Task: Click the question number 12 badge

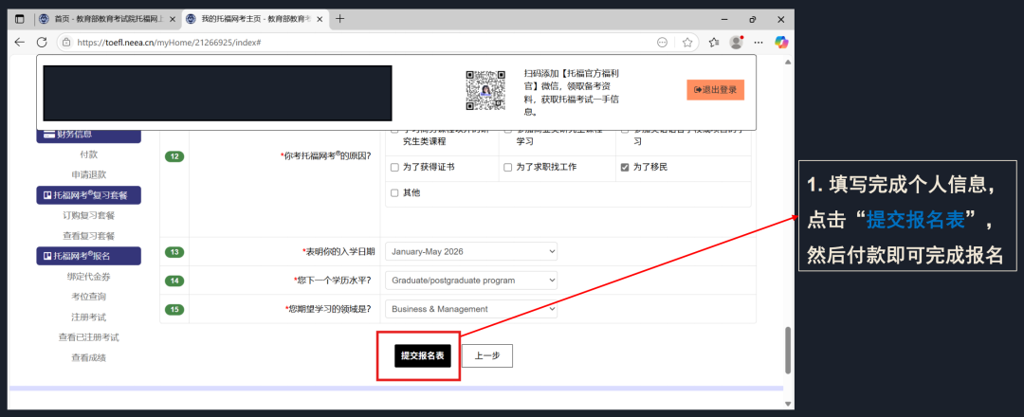Action: point(174,156)
